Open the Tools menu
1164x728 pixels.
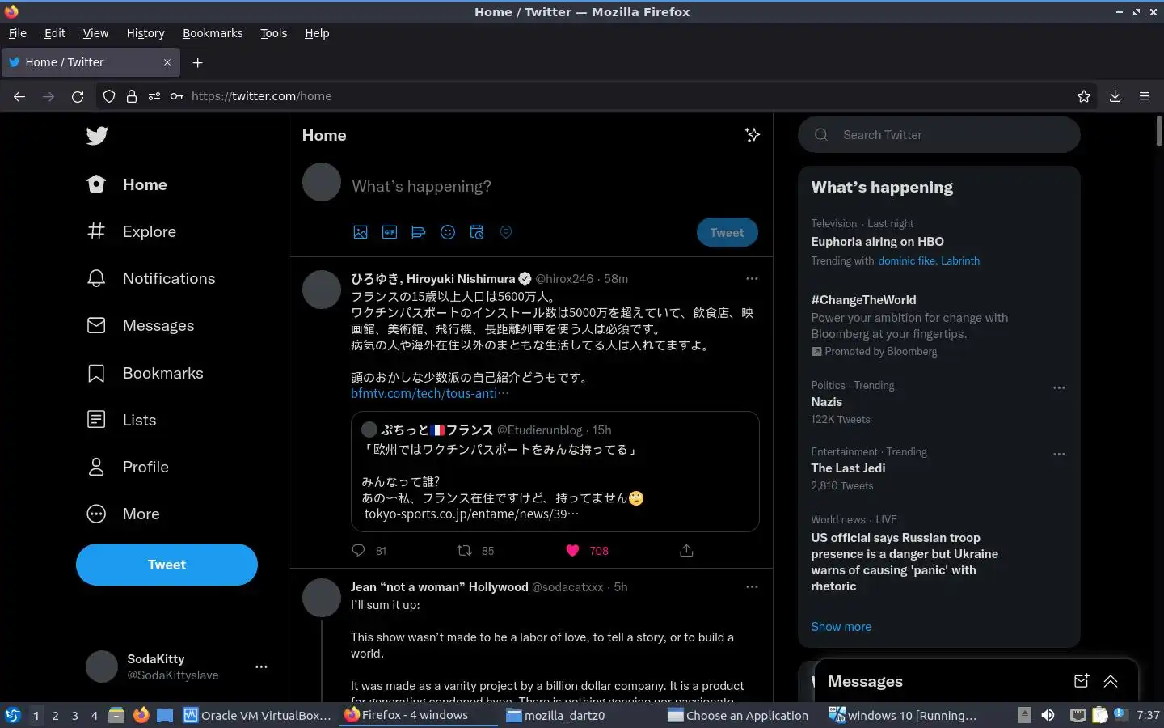(x=274, y=33)
